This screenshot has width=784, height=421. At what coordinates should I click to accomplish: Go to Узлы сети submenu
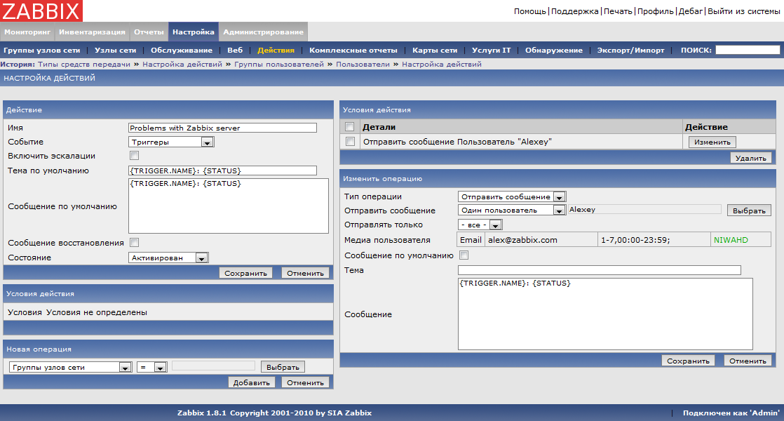(115, 50)
